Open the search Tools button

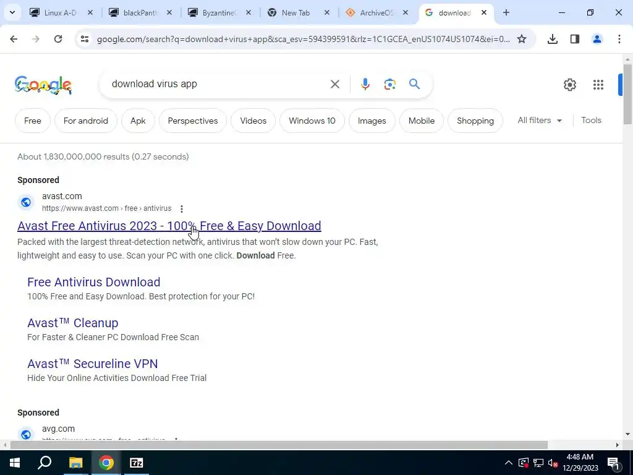click(x=591, y=121)
